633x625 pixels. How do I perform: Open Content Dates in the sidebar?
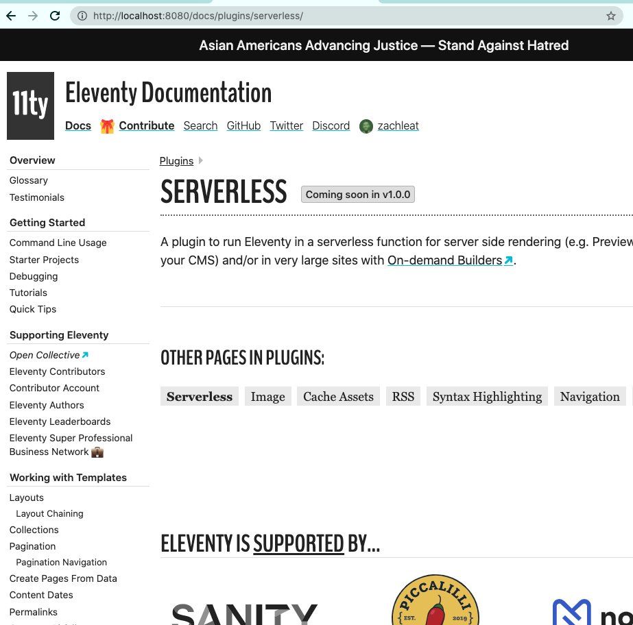pos(41,595)
